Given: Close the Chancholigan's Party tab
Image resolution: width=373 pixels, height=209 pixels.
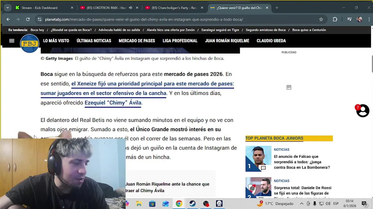Looking at the screenshot, I should (202, 8).
